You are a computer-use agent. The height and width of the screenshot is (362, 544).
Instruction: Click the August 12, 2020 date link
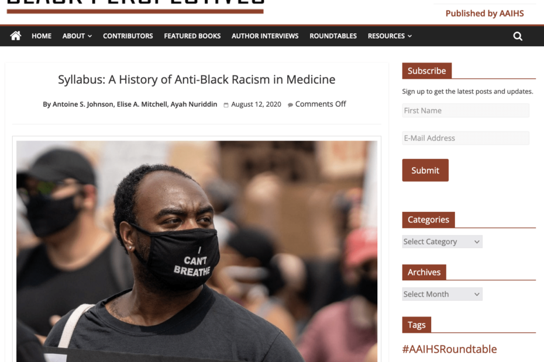pos(256,105)
